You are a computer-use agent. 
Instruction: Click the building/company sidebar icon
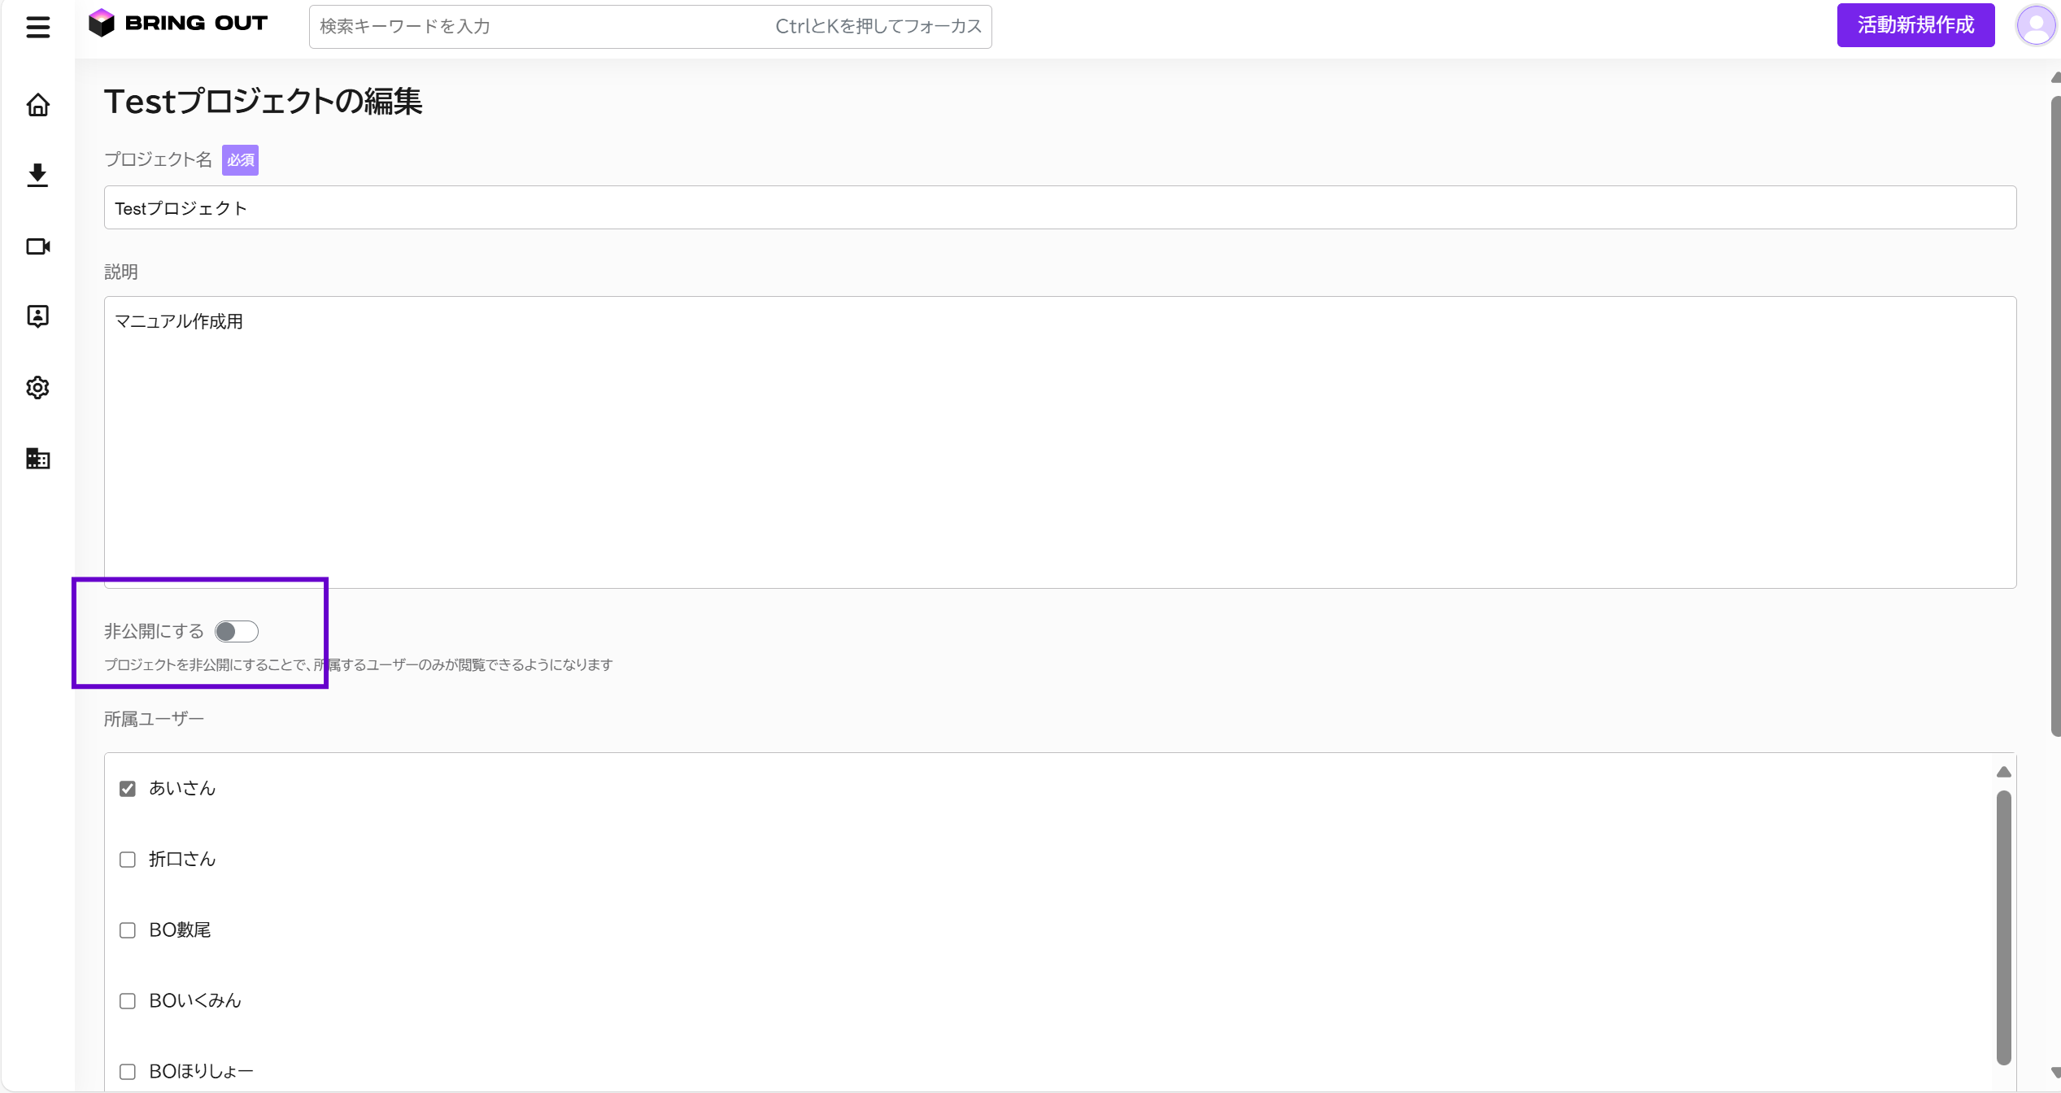pyautogui.click(x=37, y=459)
